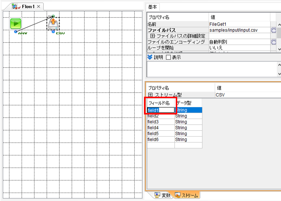Click the refresh icon beside the file path value
281x201 pixels.
[x=273, y=30]
